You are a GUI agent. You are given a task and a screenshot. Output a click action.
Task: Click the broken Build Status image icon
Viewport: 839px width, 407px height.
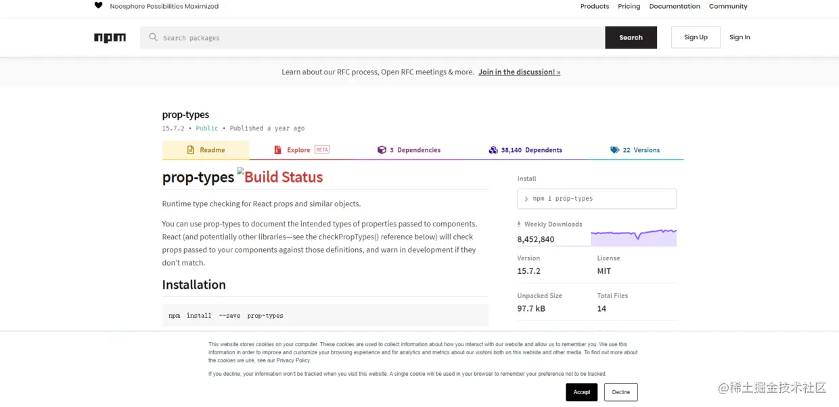pos(240,172)
